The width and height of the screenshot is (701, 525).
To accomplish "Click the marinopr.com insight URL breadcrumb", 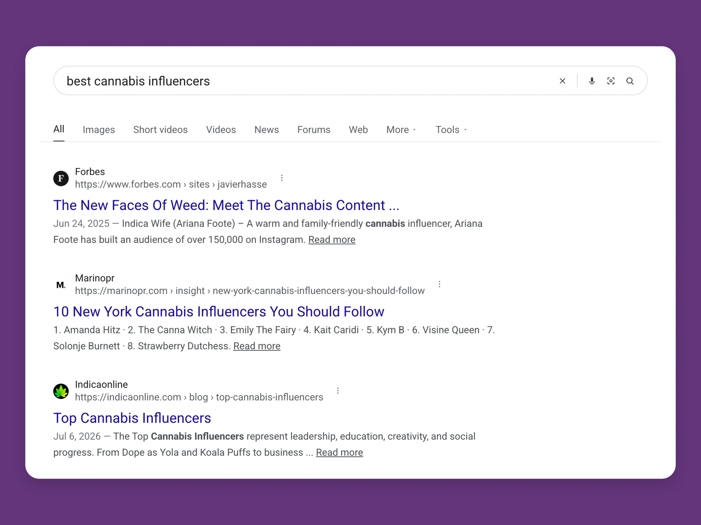I will point(250,290).
